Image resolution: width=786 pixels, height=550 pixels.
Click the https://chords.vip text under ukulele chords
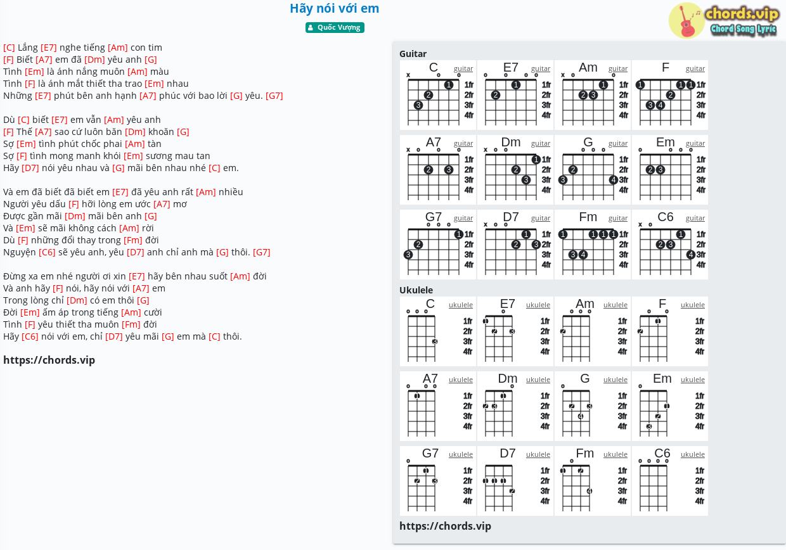(x=445, y=526)
